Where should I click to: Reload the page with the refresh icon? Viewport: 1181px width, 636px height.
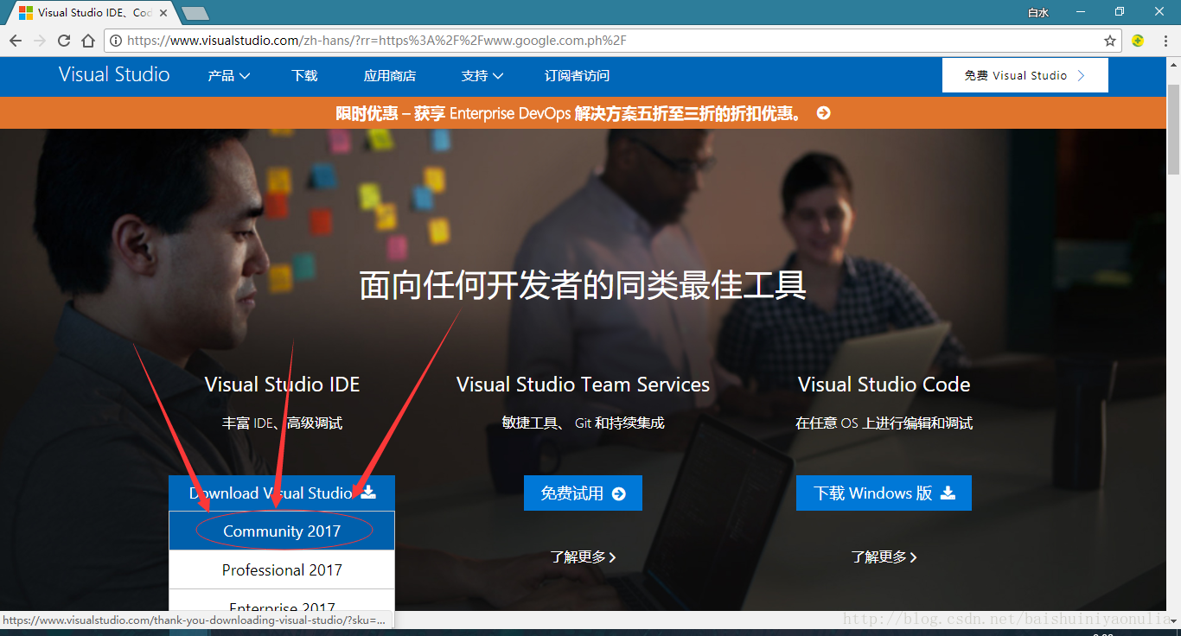tap(64, 41)
